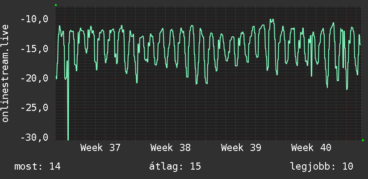Screen dimensions: 368x179
Task: Click the number 15 after átlag
Action: pos(196,167)
